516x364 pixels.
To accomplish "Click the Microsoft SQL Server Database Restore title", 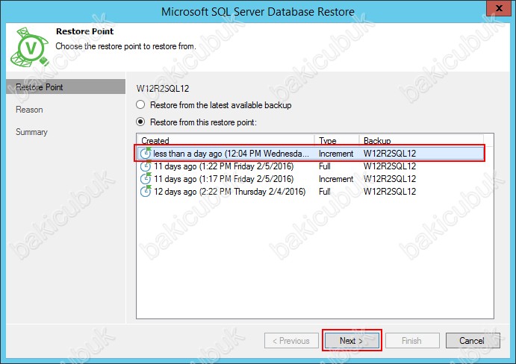I will coord(258,12).
